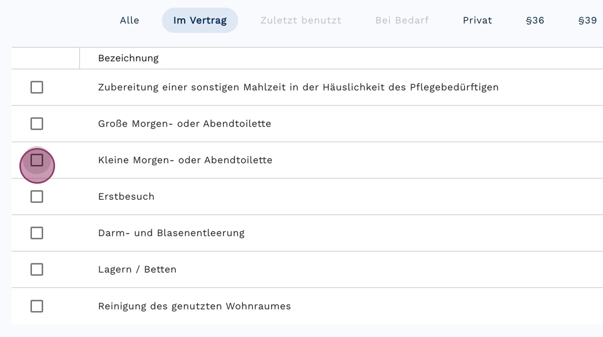Click the Bezeichnung column header

click(x=128, y=58)
